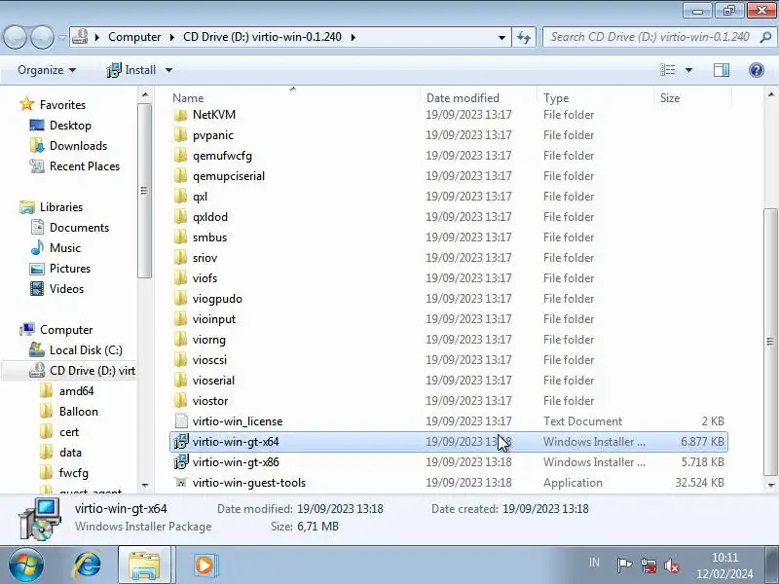Select the qxldod folder icon
779x584 pixels.
point(181,216)
